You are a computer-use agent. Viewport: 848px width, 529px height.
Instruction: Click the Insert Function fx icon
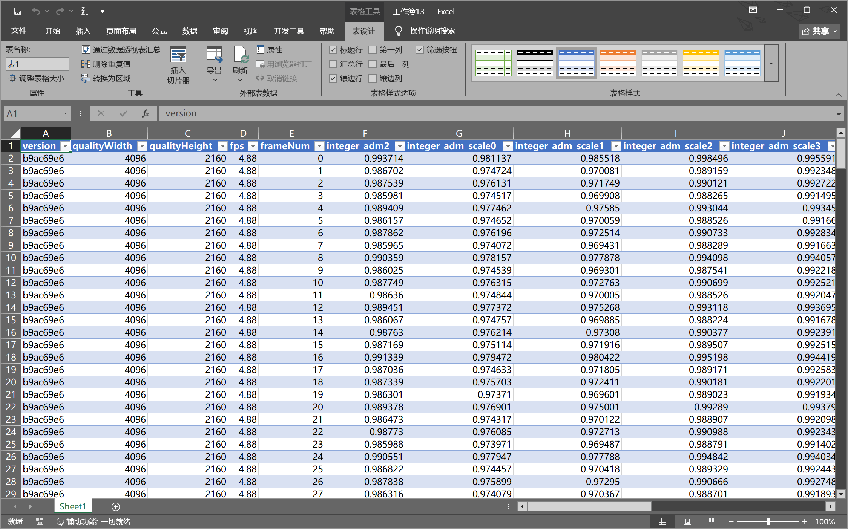click(145, 113)
